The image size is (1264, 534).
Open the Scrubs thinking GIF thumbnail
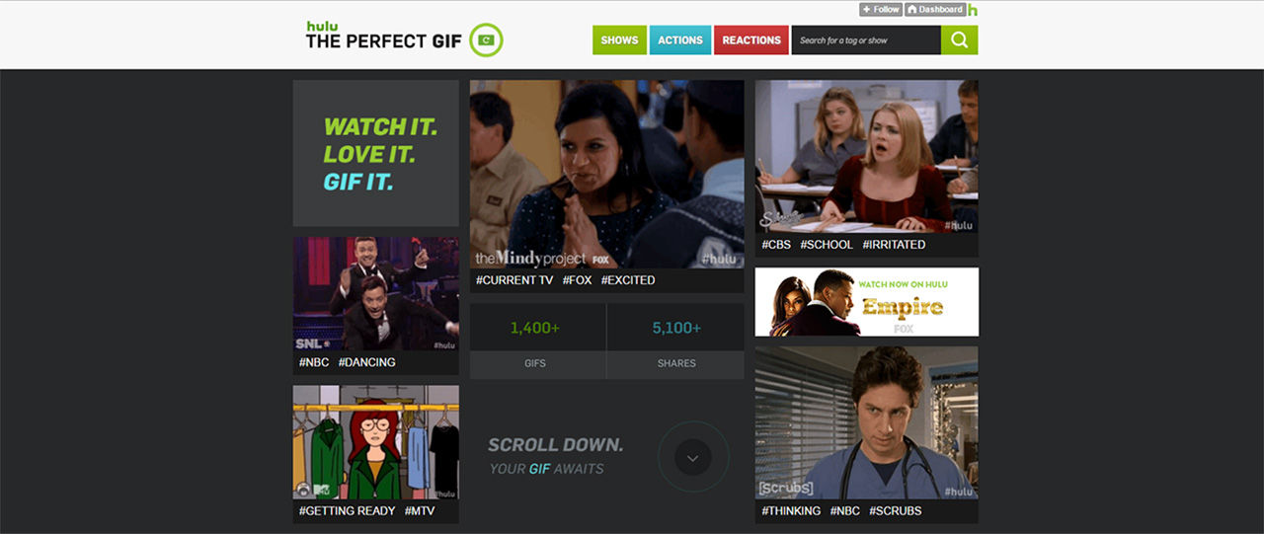coord(867,421)
